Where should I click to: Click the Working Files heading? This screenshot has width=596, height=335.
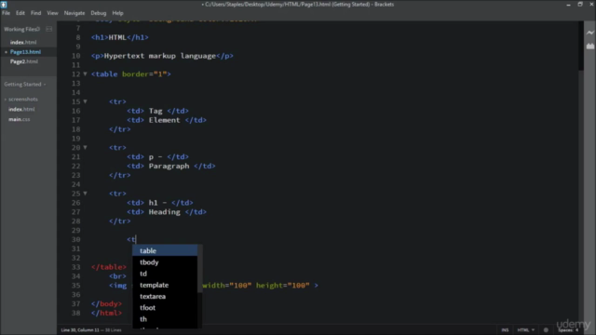tap(21, 29)
